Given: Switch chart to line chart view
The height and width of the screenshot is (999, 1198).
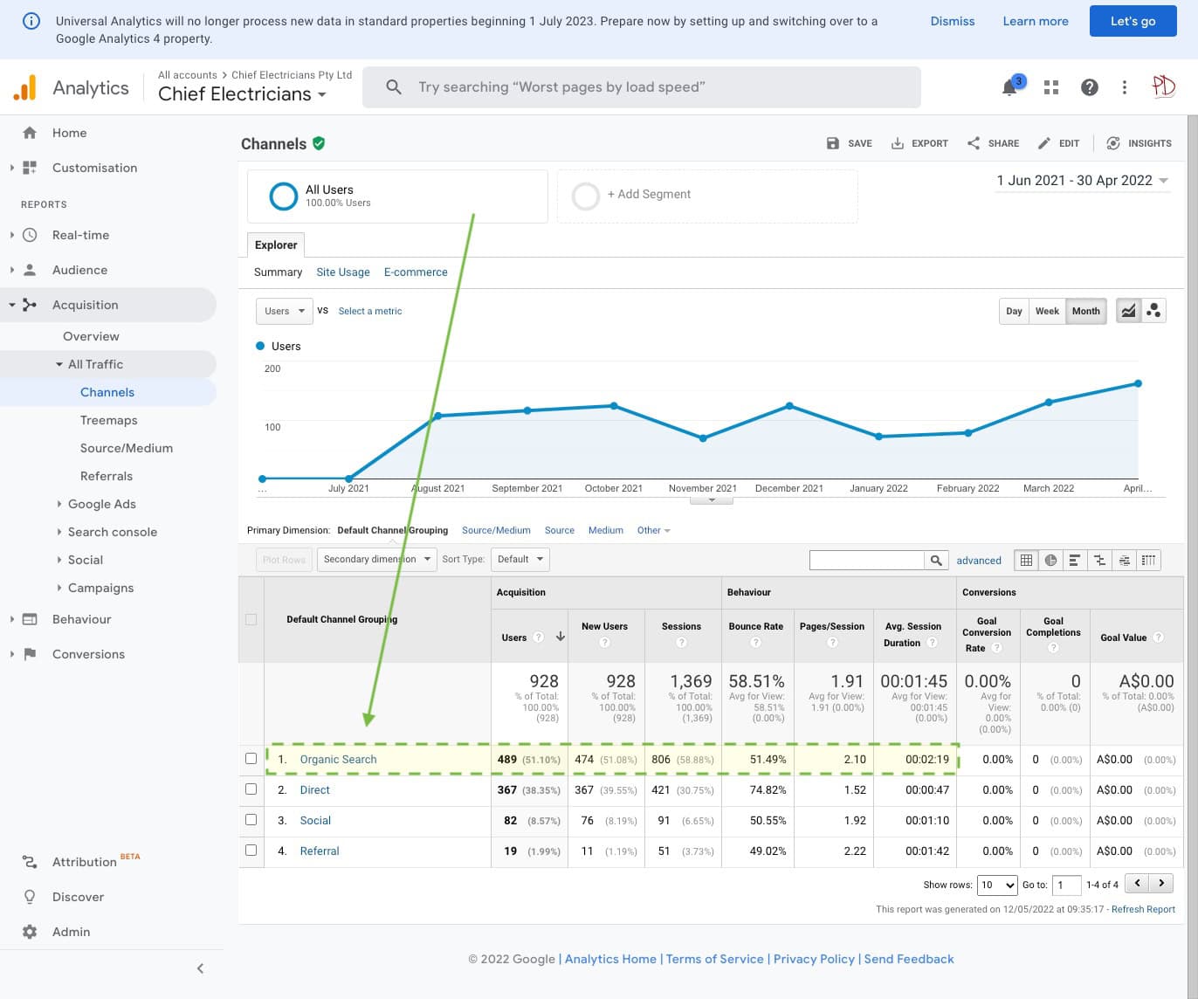Looking at the screenshot, I should point(1128,311).
